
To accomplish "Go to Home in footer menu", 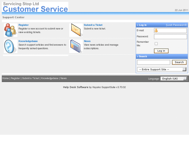I will [x=5, y=78].
